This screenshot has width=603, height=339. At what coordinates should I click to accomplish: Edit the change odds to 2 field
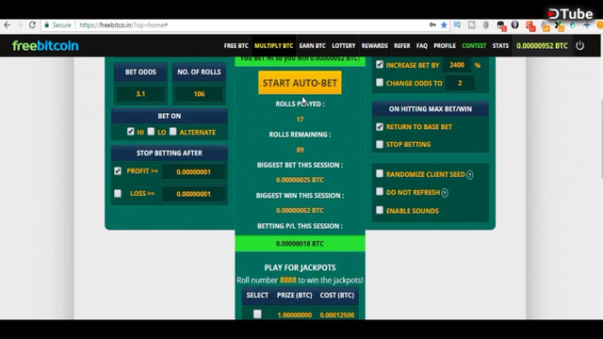tap(460, 83)
